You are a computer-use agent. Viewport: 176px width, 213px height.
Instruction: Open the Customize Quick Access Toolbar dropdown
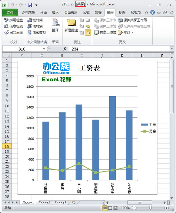[36, 5]
